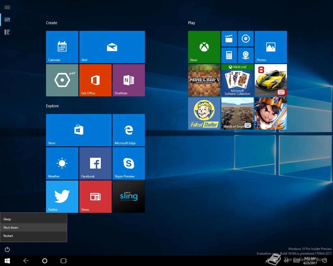
Task: Launch the March of Empires tile
Action: [x=238, y=114]
